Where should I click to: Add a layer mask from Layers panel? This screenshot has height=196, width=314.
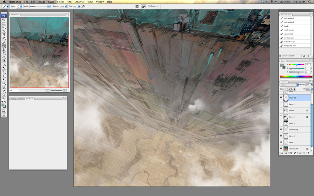[291, 153]
